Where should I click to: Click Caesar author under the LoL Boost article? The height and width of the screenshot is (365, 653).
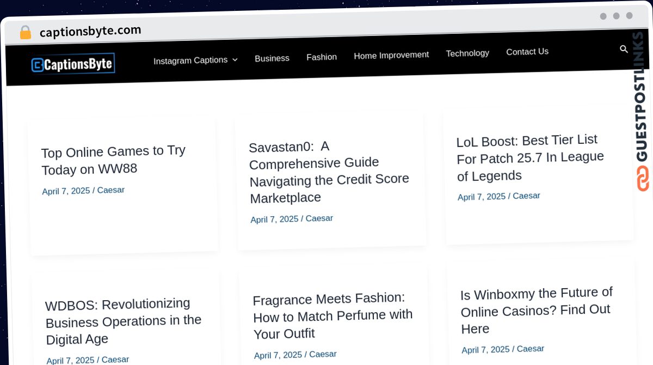pos(526,196)
